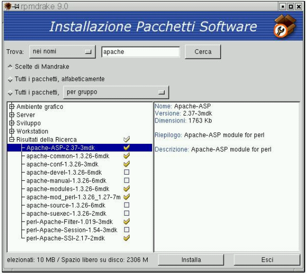Select the apache-suexec-1.3.26-2mdk checkbox
The width and height of the screenshot is (308, 274).
coord(126,213)
